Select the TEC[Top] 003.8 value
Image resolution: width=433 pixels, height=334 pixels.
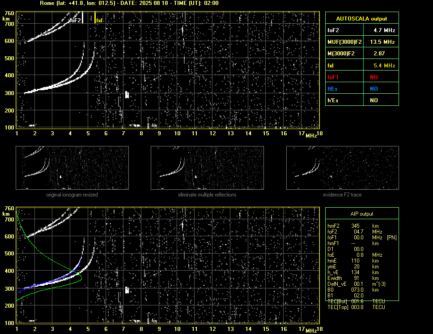[357, 307]
